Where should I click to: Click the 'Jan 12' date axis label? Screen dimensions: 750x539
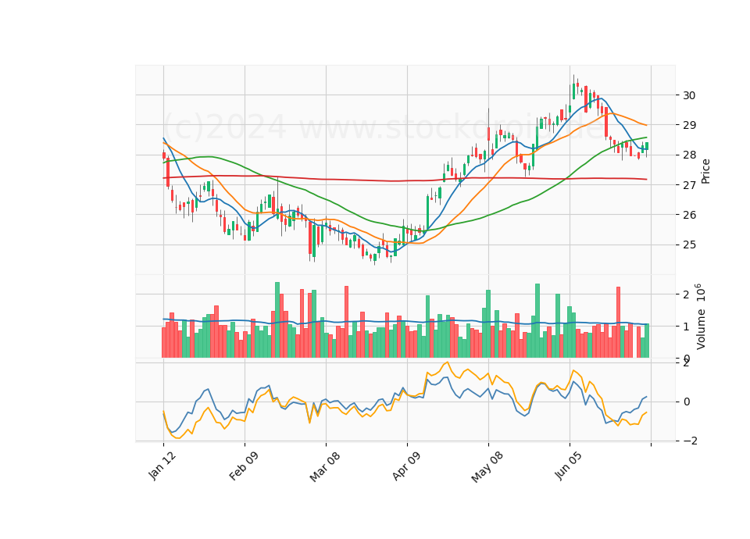pos(162,466)
